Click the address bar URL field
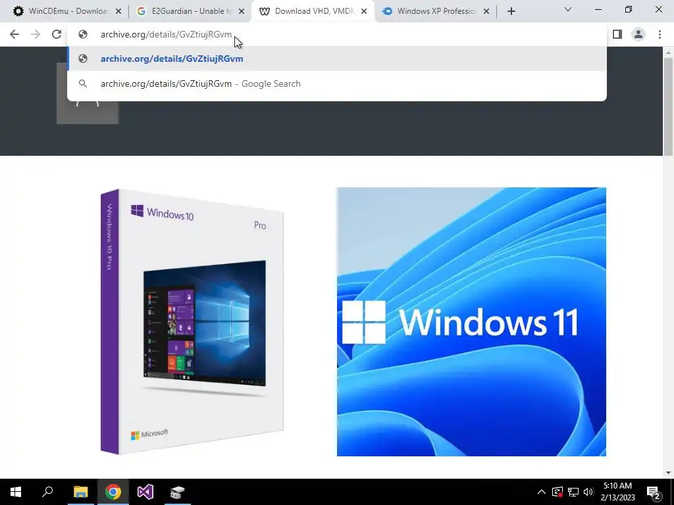 click(337, 34)
